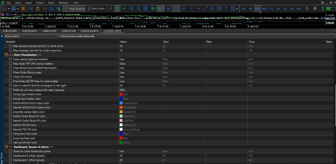Check Dashboard X offset checkbox

point(10,156)
